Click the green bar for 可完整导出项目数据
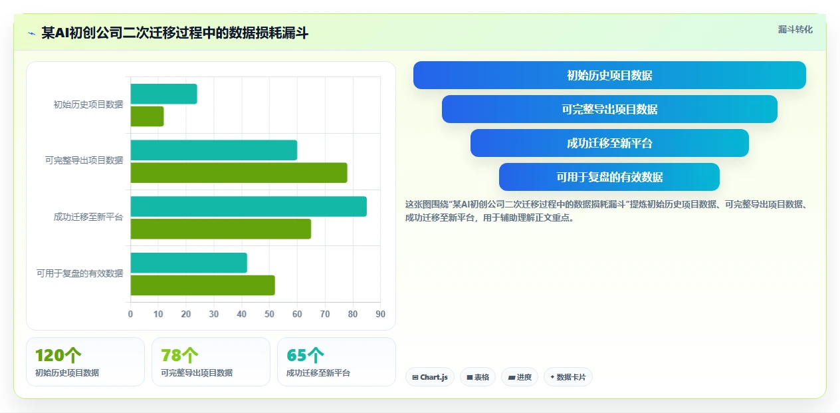This screenshot has width=840, height=413. (239, 173)
